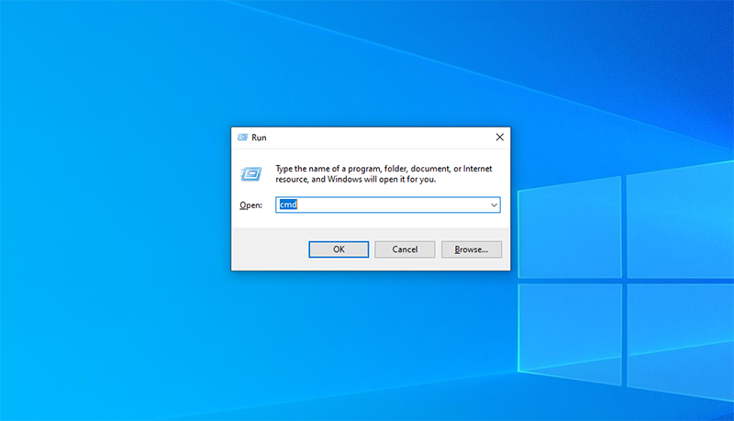The width and height of the screenshot is (734, 421).
Task: Click the Open: label
Action: click(250, 205)
